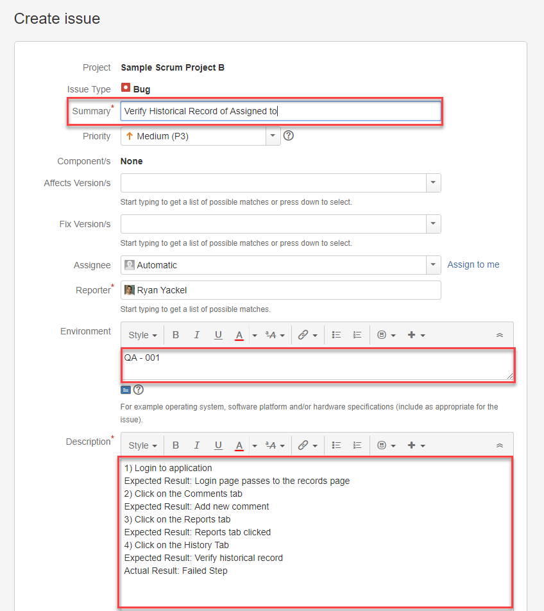Click blue editor mode icon below Environment

pos(126,390)
